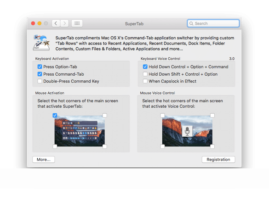Enable bottom-right Voice Control hot corner
Image resolution: width=269 pixels, height=200 pixels.
coord(212,146)
